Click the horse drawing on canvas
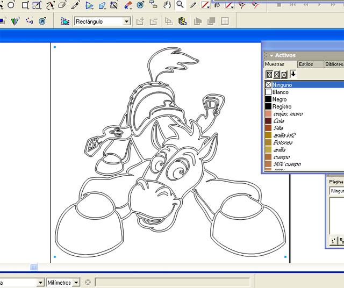This screenshot has height=288, width=344. [170, 152]
